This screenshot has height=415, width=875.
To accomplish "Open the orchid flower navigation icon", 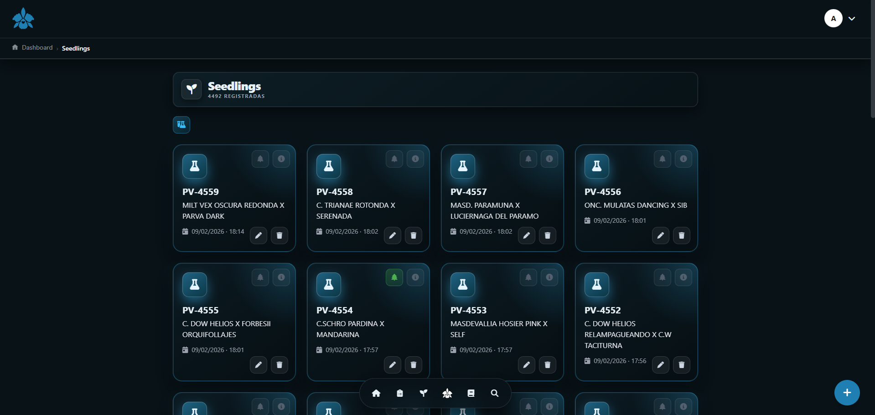I will [447, 393].
